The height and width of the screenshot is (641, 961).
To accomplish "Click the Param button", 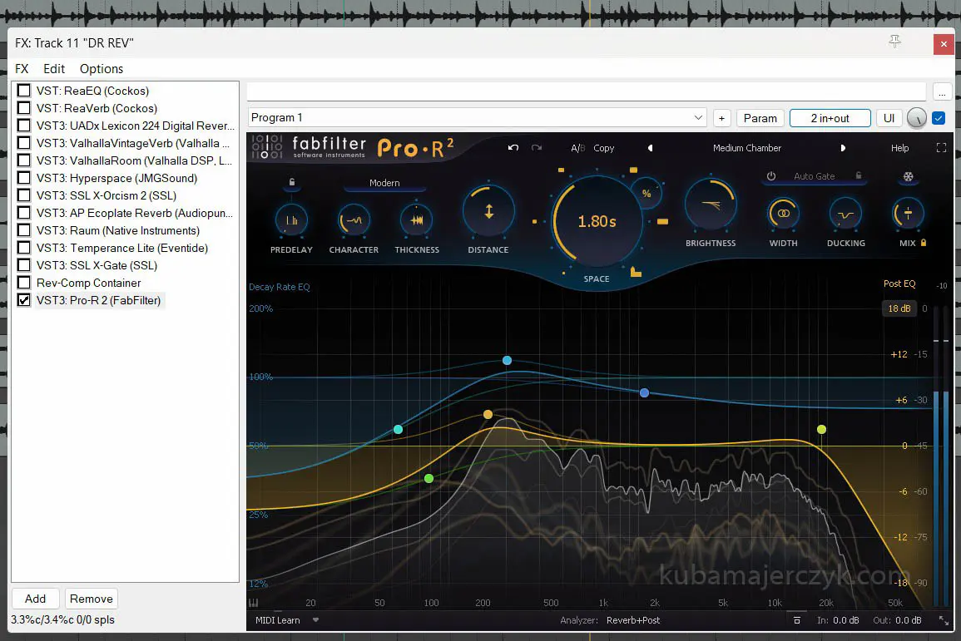I will click(760, 118).
